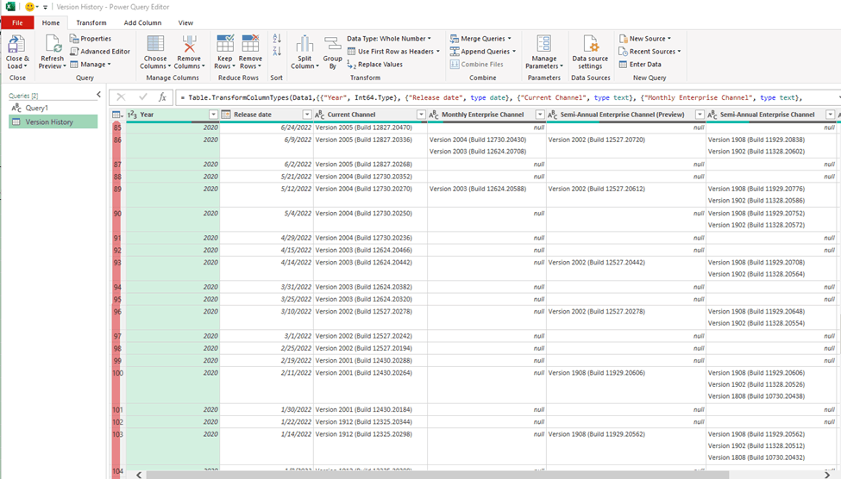Screen dimensions: 841x479
Task: Open Current Channel column filter dropdown
Action: click(421, 115)
